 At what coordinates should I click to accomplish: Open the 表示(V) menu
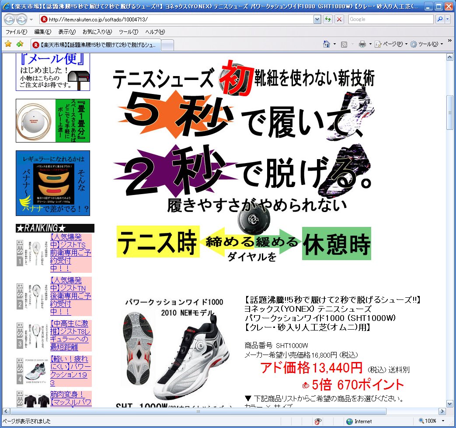click(x=67, y=32)
